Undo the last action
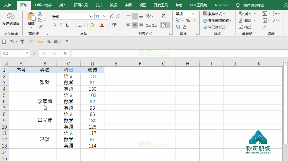The width and height of the screenshot is (288, 161). 12,42
